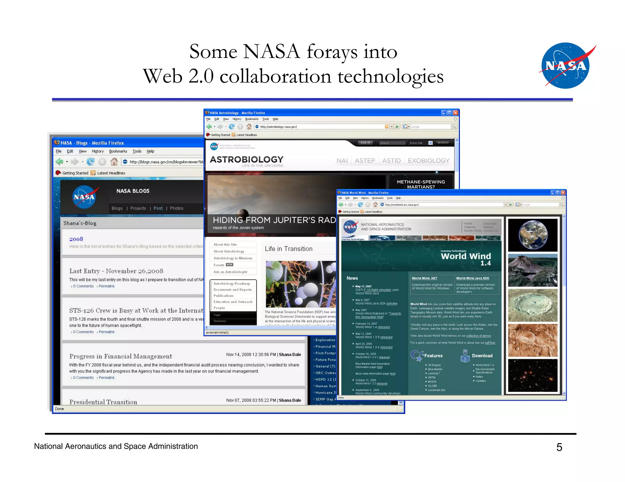Click Post link on NASA Blogs

pyautogui.click(x=158, y=208)
